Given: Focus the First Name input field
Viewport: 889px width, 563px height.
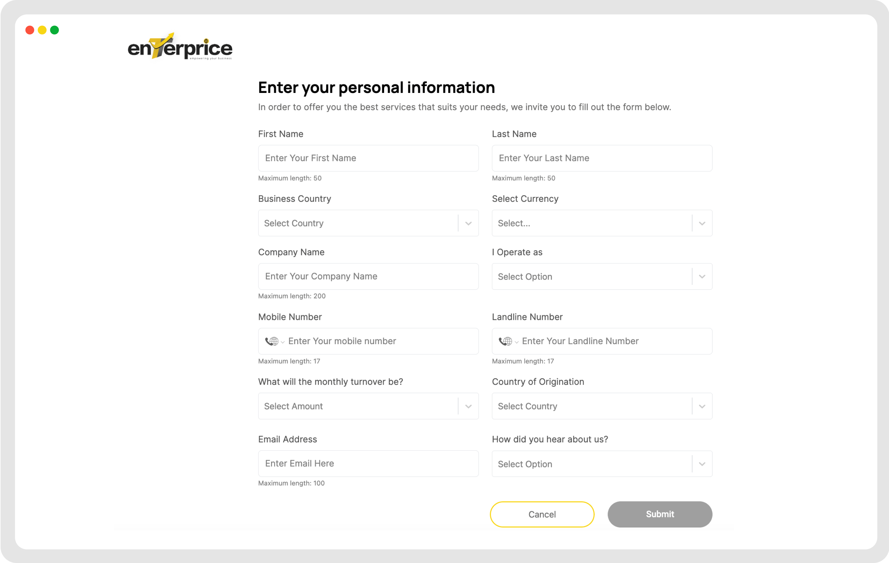Looking at the screenshot, I should click(x=368, y=158).
